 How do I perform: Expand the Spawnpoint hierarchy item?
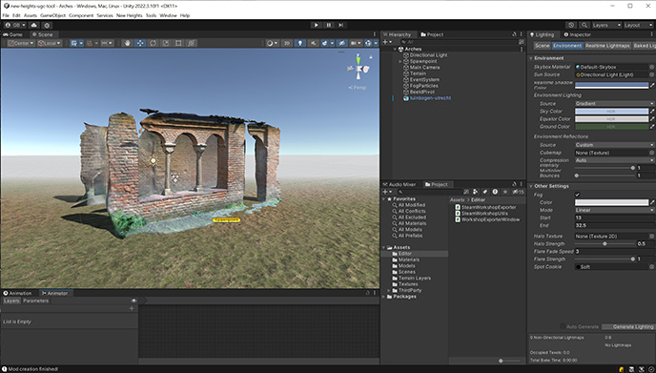coord(400,62)
